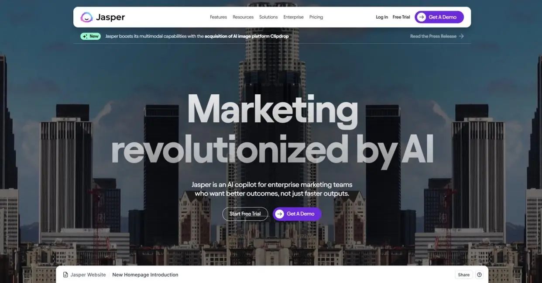Click the Start Free Trial button
542x283 pixels.
pos(245,214)
